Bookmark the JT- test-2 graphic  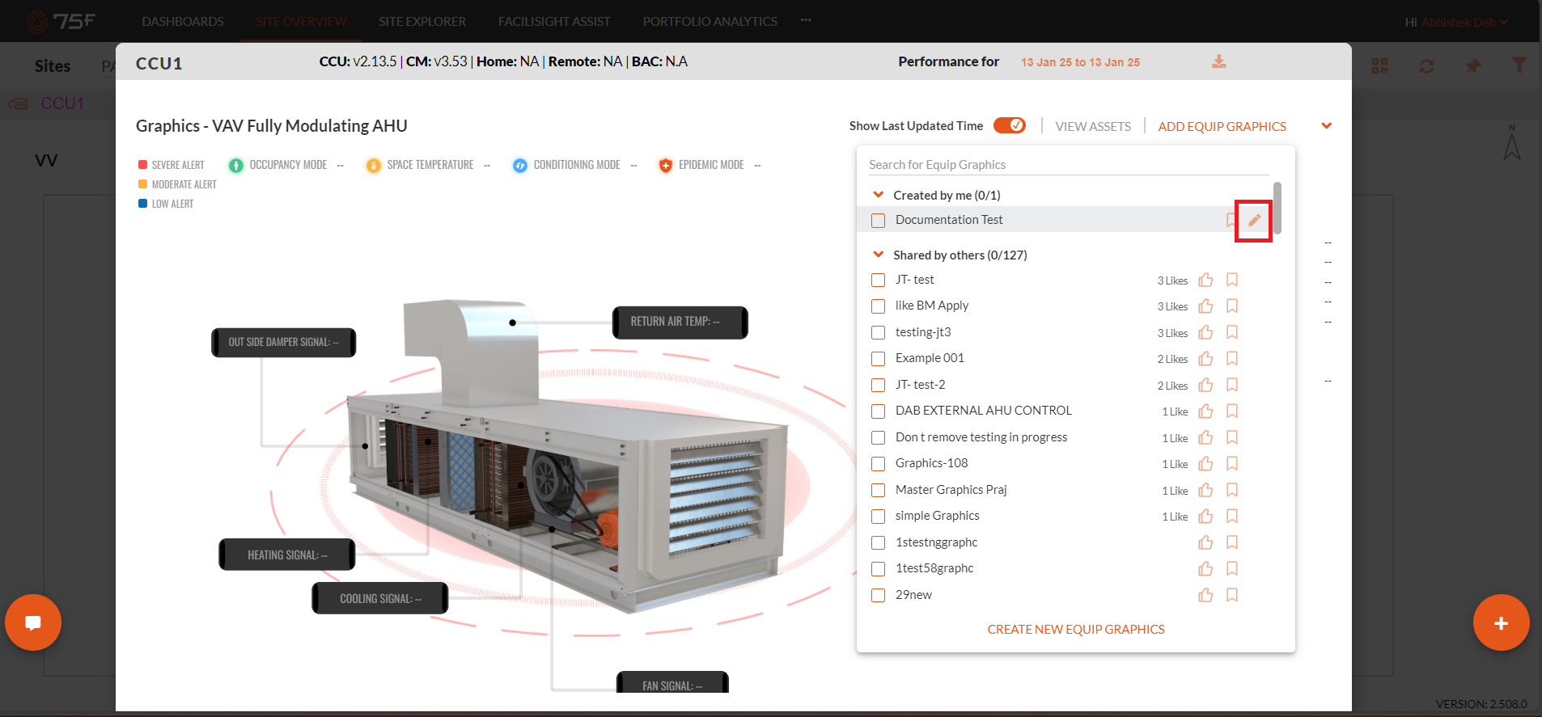[x=1232, y=385]
